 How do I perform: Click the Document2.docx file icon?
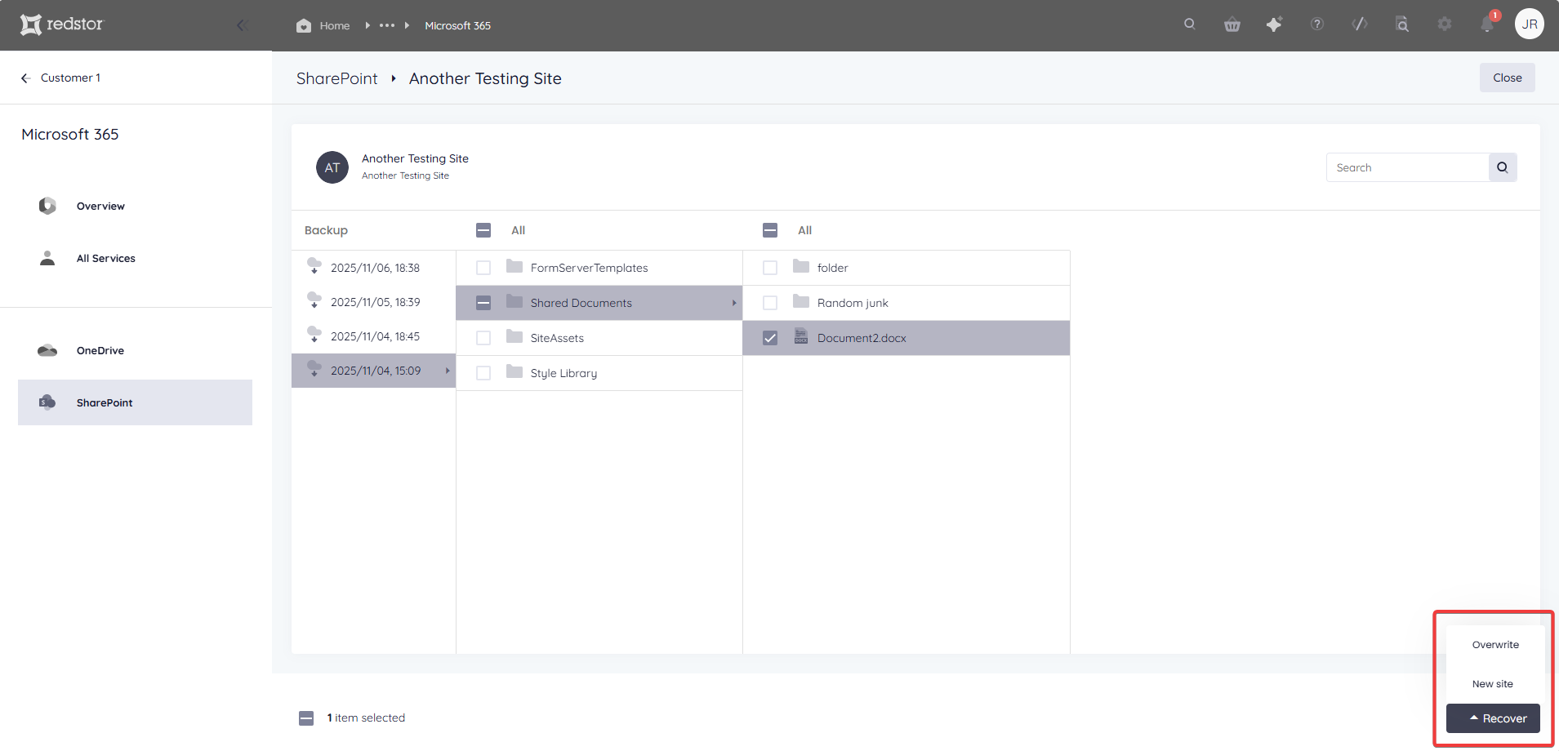801,336
